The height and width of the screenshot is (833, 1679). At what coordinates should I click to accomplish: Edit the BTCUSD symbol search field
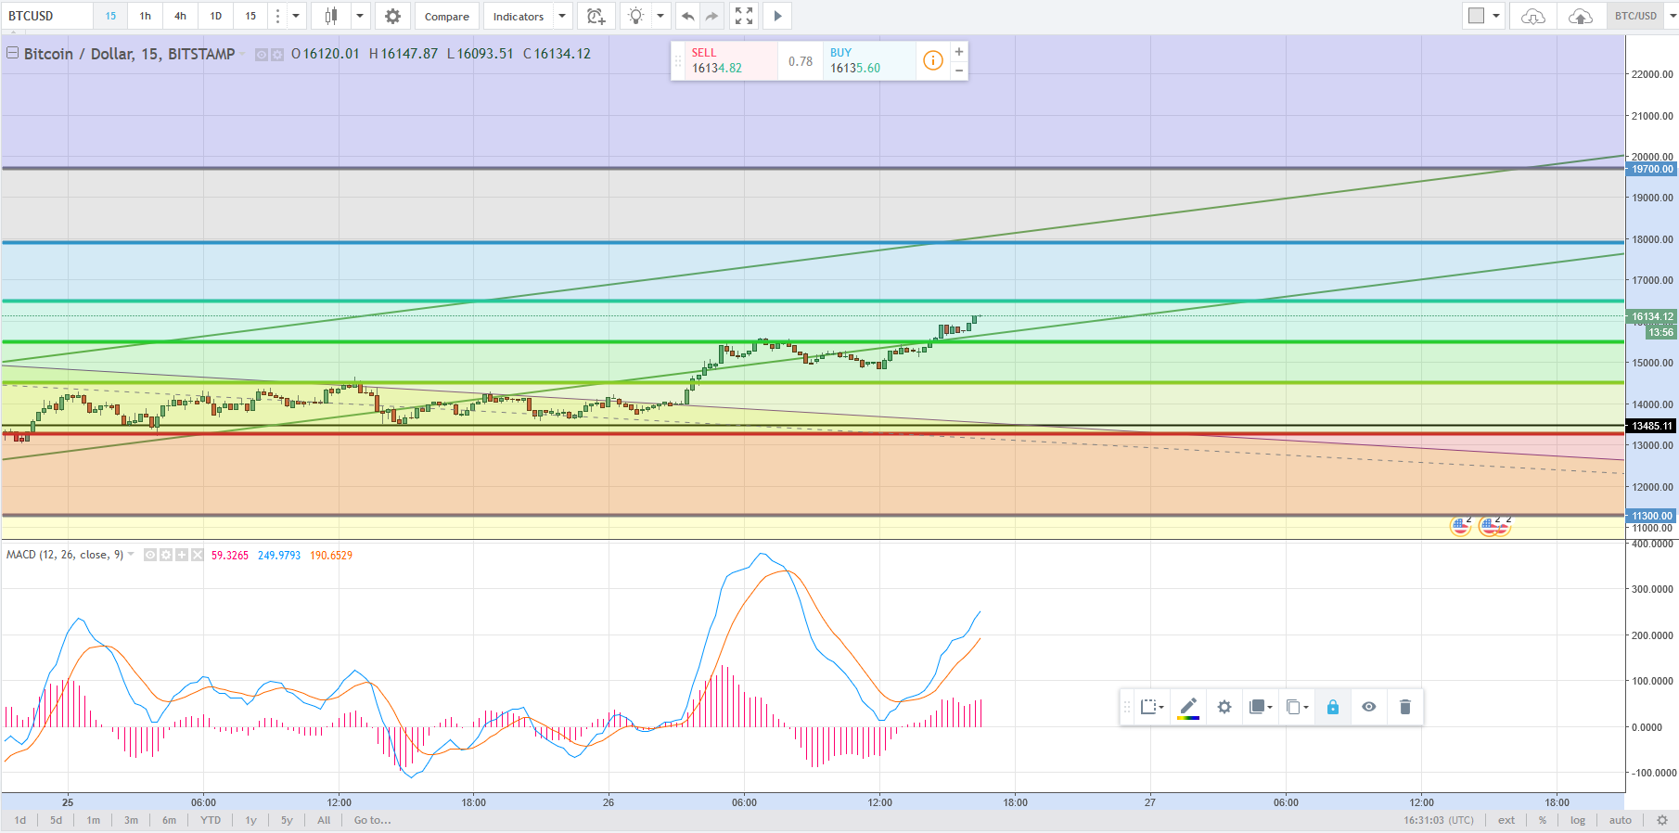48,16
